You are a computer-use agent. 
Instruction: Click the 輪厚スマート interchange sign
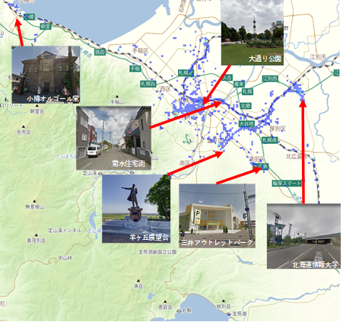coord(287,183)
